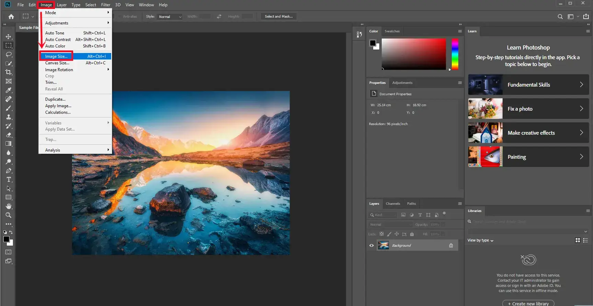Hide the Background layer eye icon

[x=371, y=246]
